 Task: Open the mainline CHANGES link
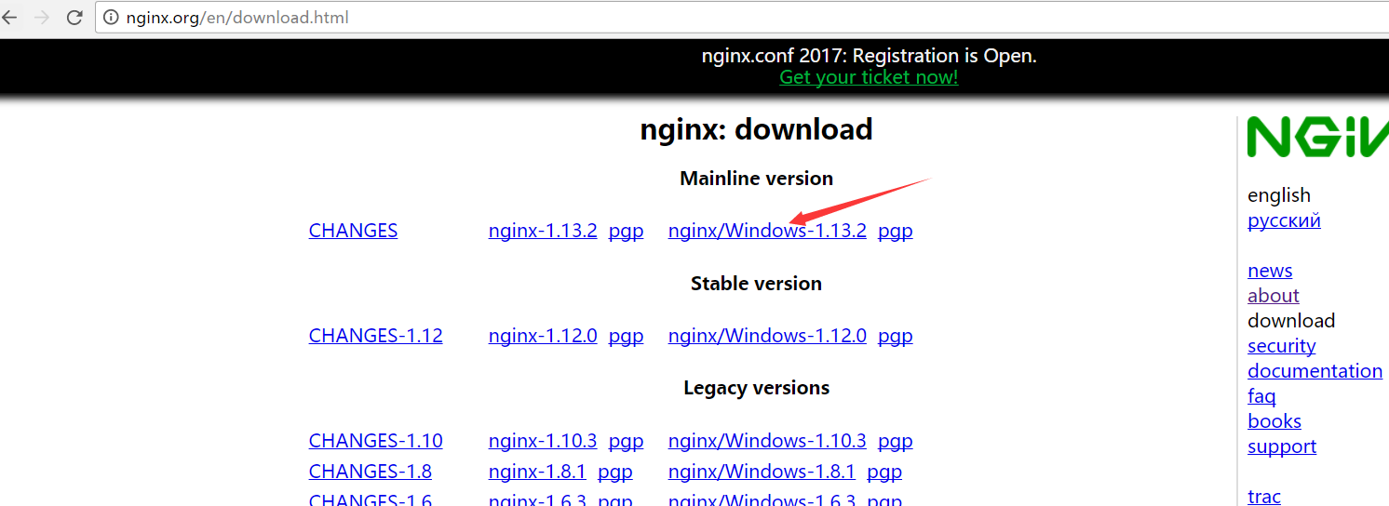353,231
